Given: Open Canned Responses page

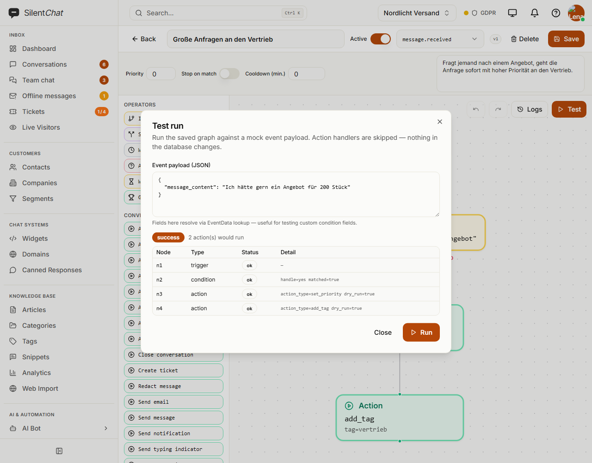Looking at the screenshot, I should click(x=59, y=270).
